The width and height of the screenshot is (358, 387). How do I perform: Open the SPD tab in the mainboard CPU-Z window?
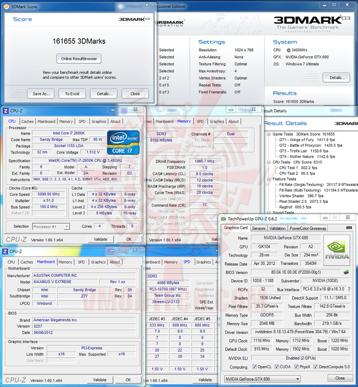pos(81,262)
